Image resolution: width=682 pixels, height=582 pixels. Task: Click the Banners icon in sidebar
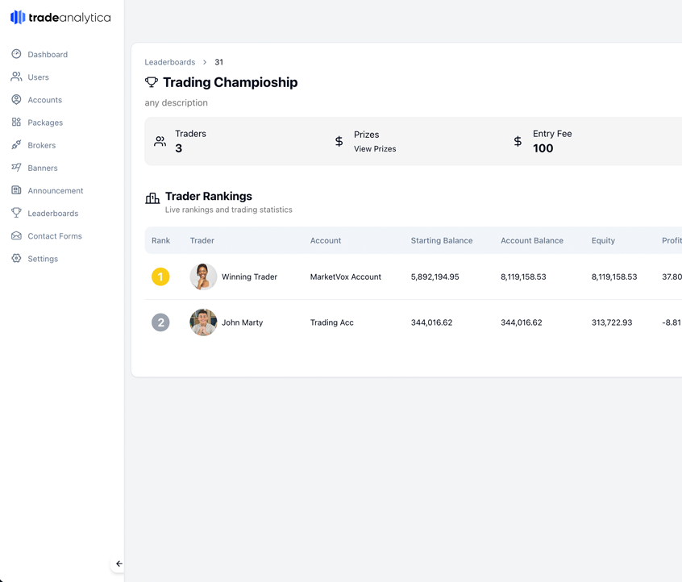[x=16, y=168]
